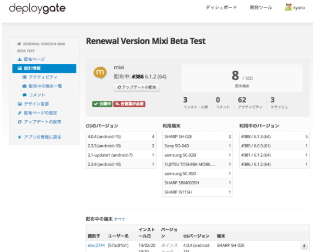The width and height of the screenshot is (313, 252).
Task: Open 開発ツール in the top navigation
Action: coord(261,8)
